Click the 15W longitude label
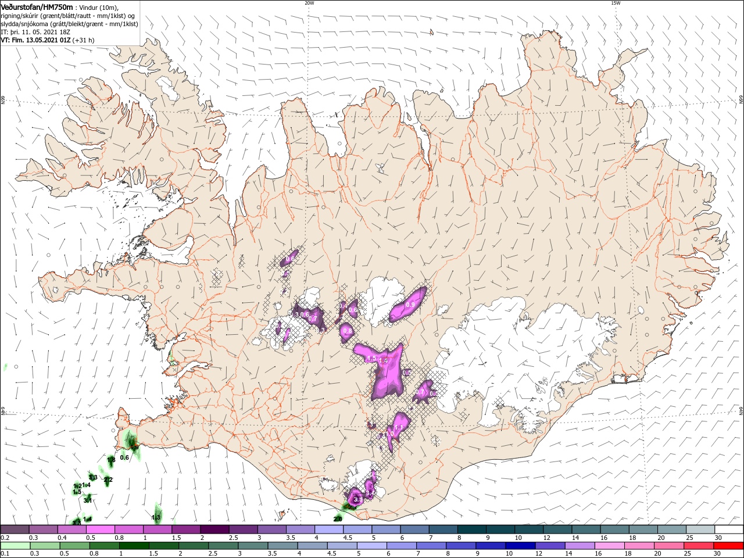The width and height of the screenshot is (744, 558). pyautogui.click(x=616, y=3)
